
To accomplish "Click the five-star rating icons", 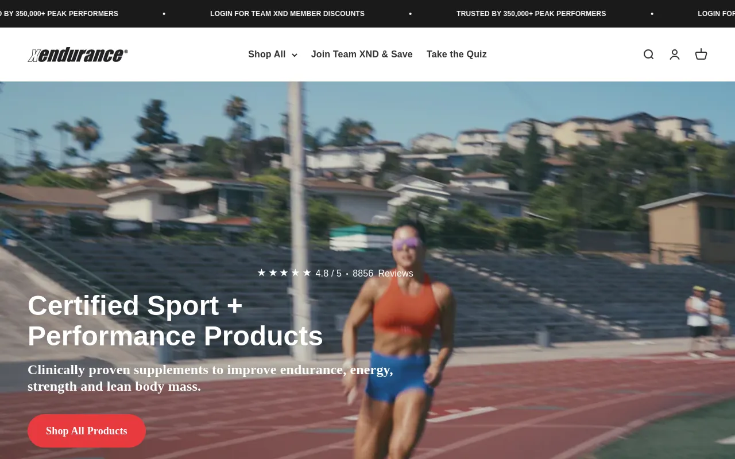I will pyautogui.click(x=284, y=273).
